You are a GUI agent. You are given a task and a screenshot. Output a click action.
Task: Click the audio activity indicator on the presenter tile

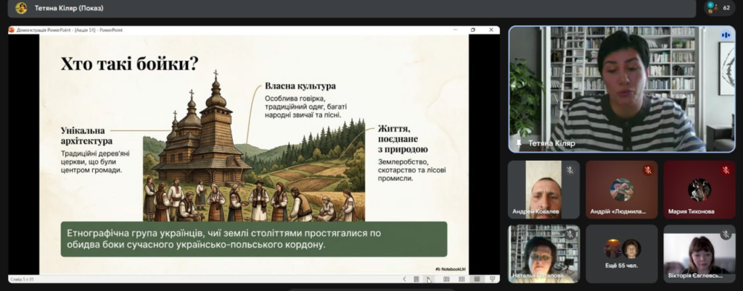pos(725,35)
